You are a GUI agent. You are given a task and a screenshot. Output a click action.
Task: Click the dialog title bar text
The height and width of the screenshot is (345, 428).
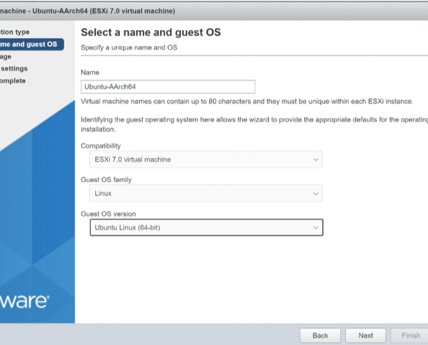click(x=88, y=11)
